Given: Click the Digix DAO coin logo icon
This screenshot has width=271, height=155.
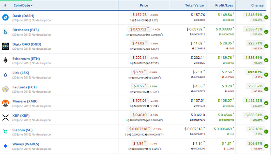Looking at the screenshot, I should tap(5, 46).
